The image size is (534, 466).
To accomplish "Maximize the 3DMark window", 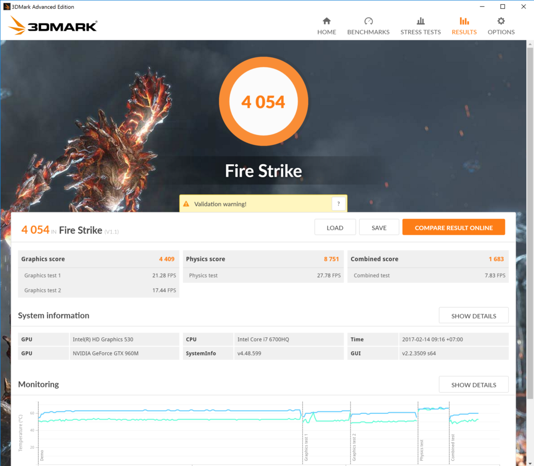I will tap(502, 7).
